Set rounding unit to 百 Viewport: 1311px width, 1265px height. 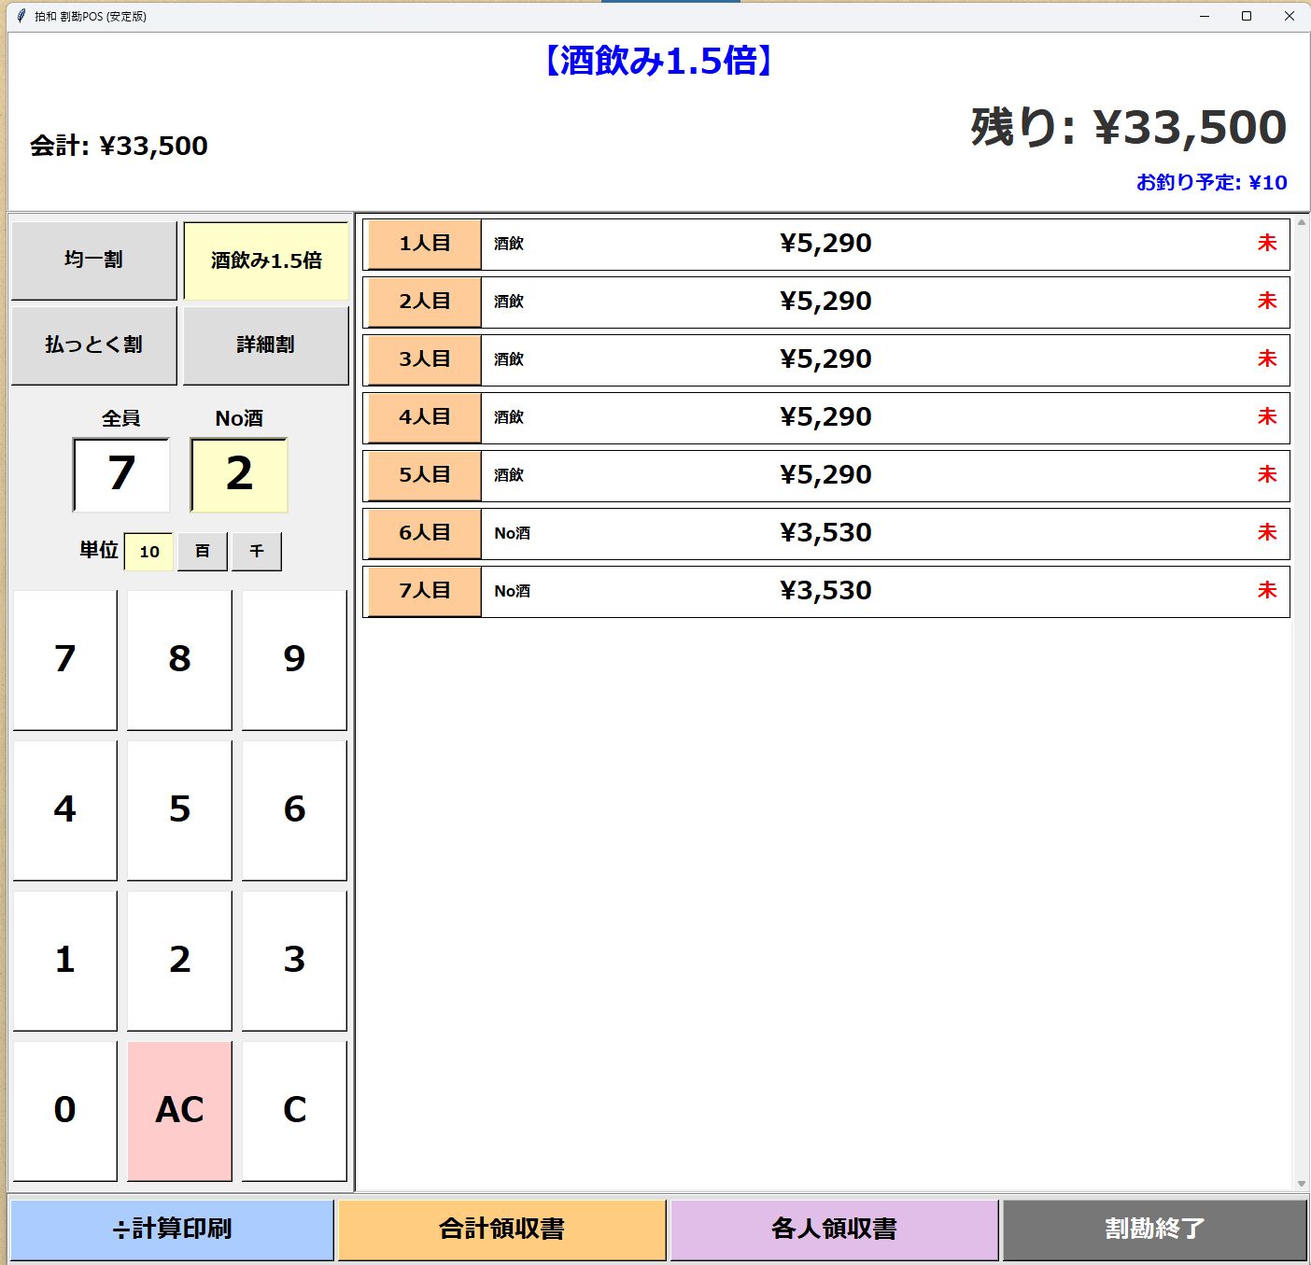pos(203,552)
